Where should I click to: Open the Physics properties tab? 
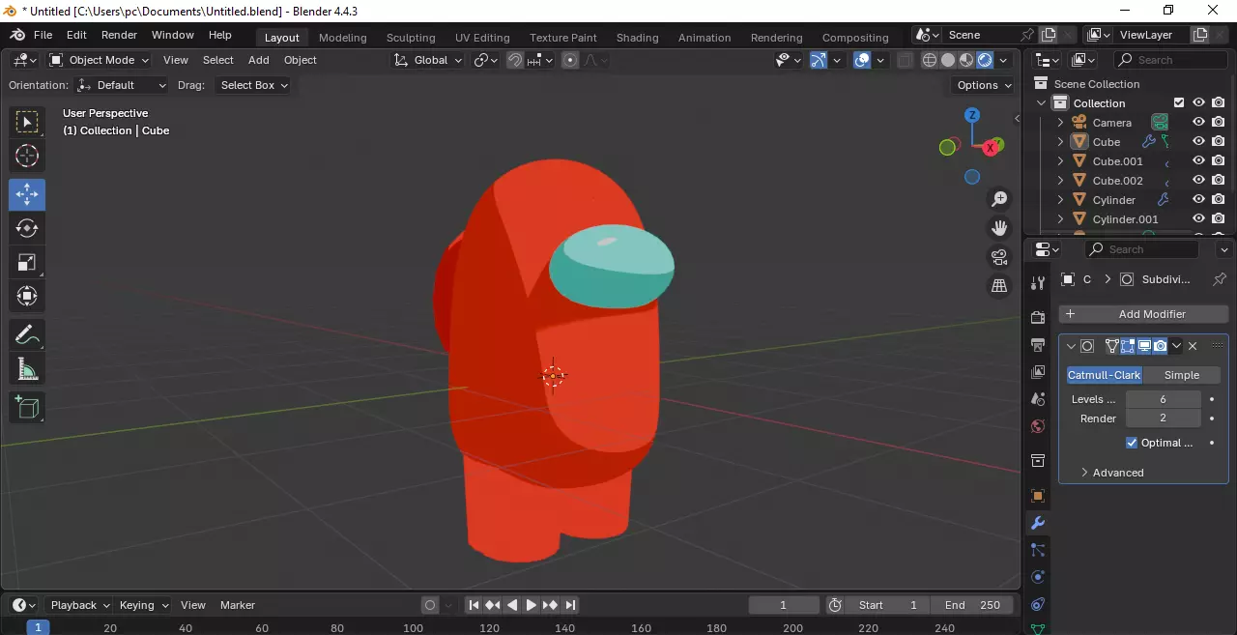[1038, 577]
